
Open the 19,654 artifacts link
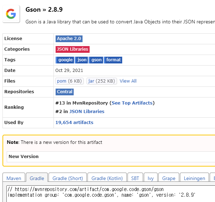74,122
